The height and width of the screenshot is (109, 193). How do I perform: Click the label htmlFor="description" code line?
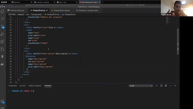tap(52, 54)
